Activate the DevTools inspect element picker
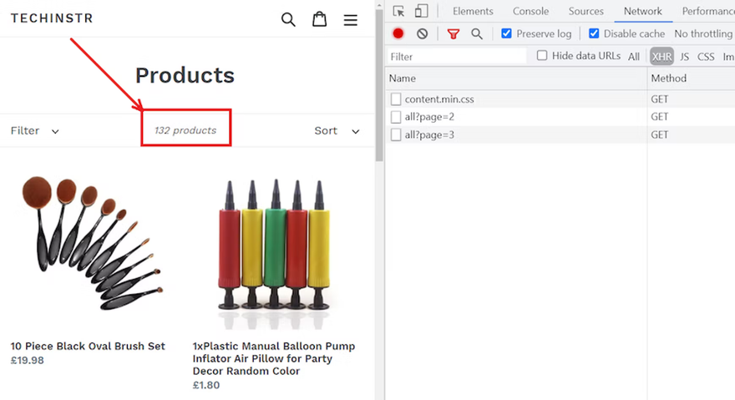 pos(399,11)
